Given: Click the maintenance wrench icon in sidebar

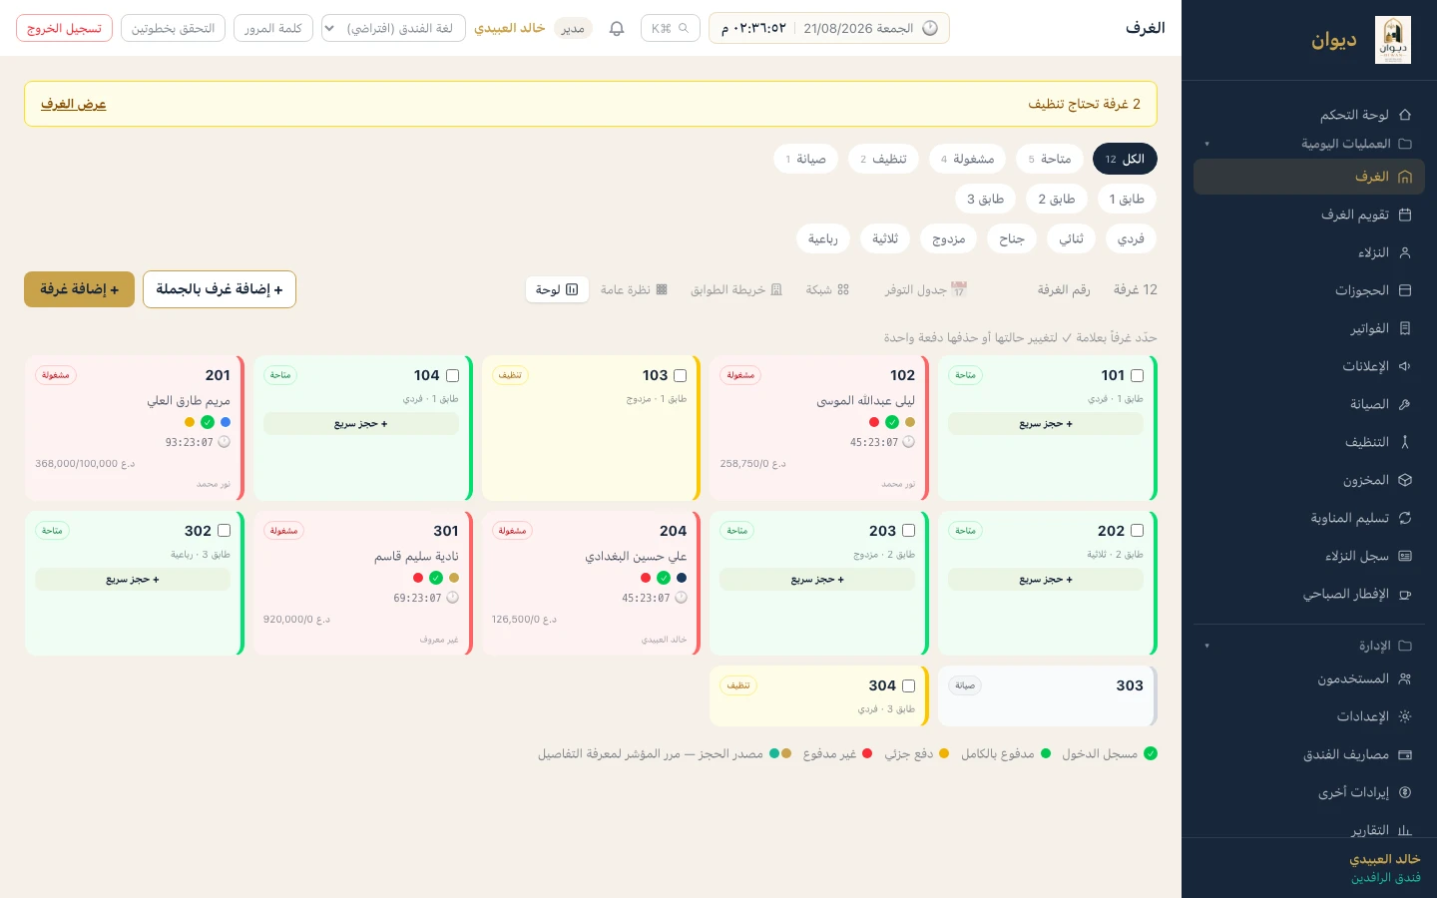Looking at the screenshot, I should 1405,404.
